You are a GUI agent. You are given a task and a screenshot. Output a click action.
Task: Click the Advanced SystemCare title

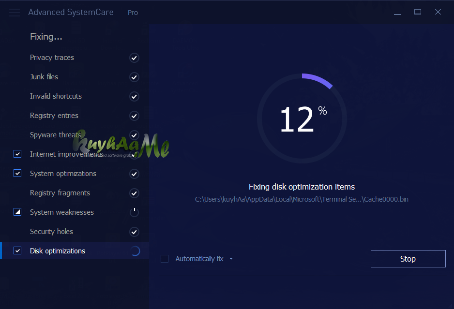tap(71, 12)
